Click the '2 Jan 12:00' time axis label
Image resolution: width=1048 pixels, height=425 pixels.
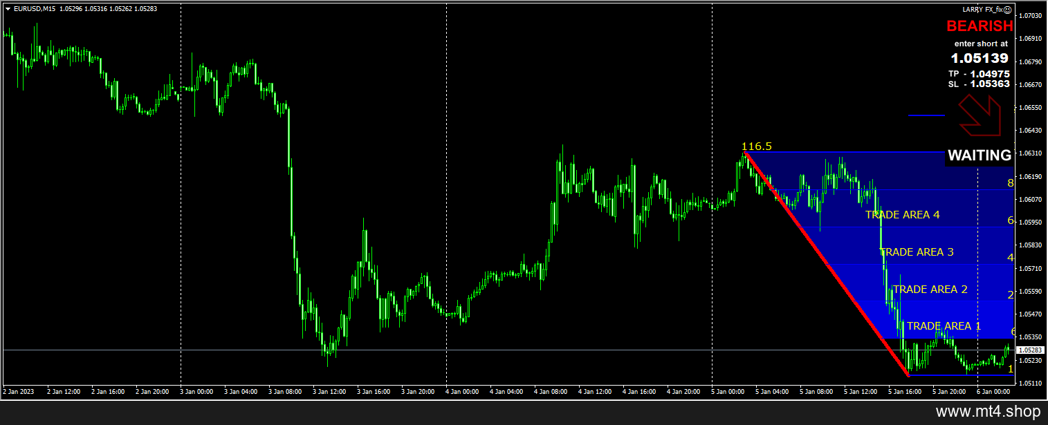coord(64,392)
